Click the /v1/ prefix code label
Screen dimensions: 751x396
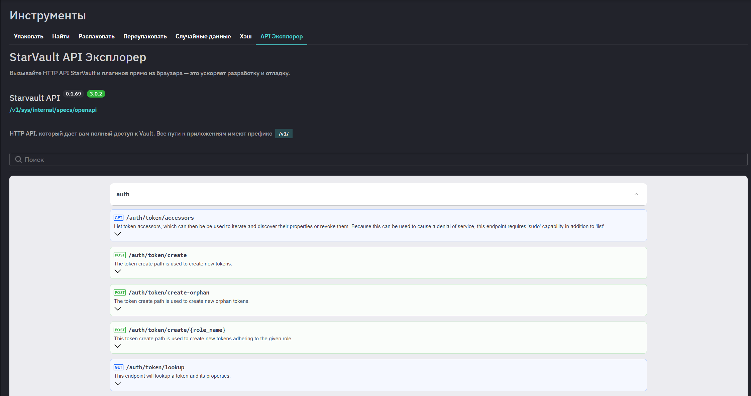click(284, 134)
